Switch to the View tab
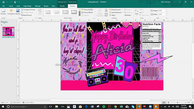The image size is (194, 109). point(53,6)
